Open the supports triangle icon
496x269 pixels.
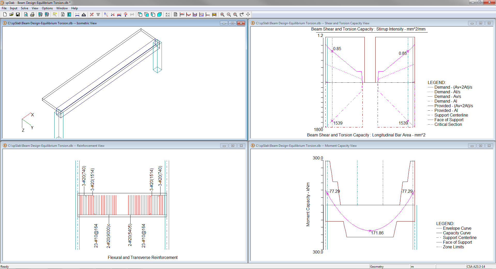(84, 14)
